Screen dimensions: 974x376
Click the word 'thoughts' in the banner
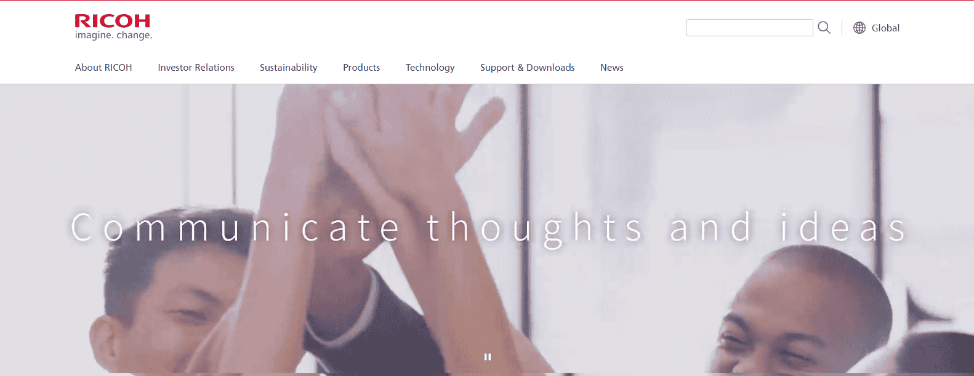click(x=534, y=229)
